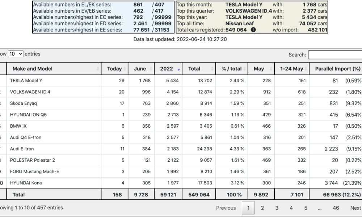Select the 9 892 May total in footer
Viewport: 362px width, 217px height.
[x=261, y=195]
